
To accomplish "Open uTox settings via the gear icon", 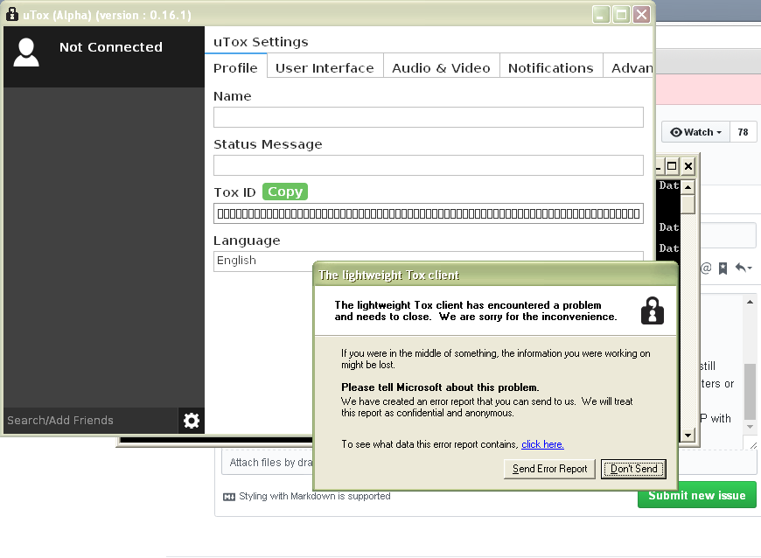I will 191,420.
